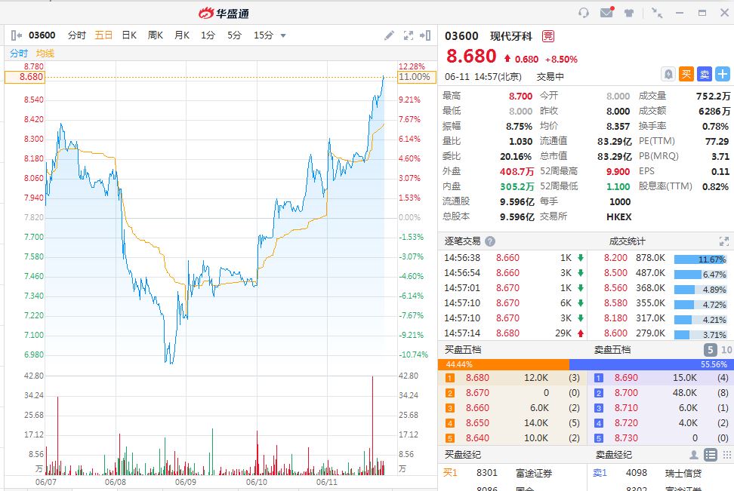
Task: Collapse the left panel arrow icon
Action: [17, 35]
